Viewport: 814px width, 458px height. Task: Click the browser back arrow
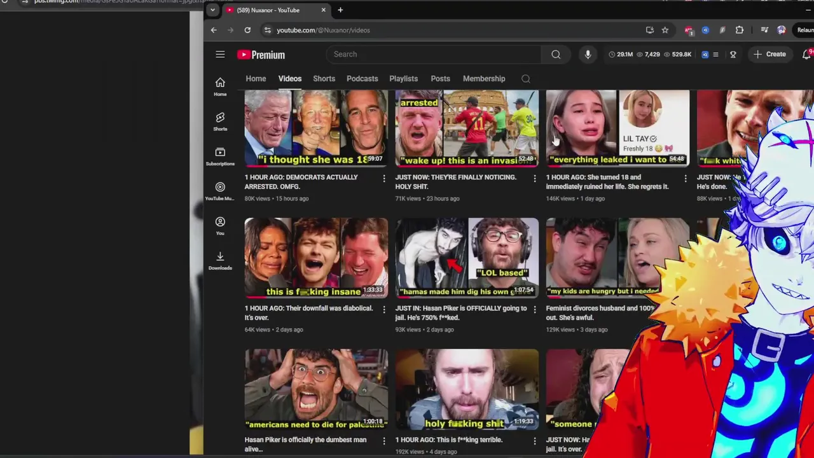[x=214, y=30]
